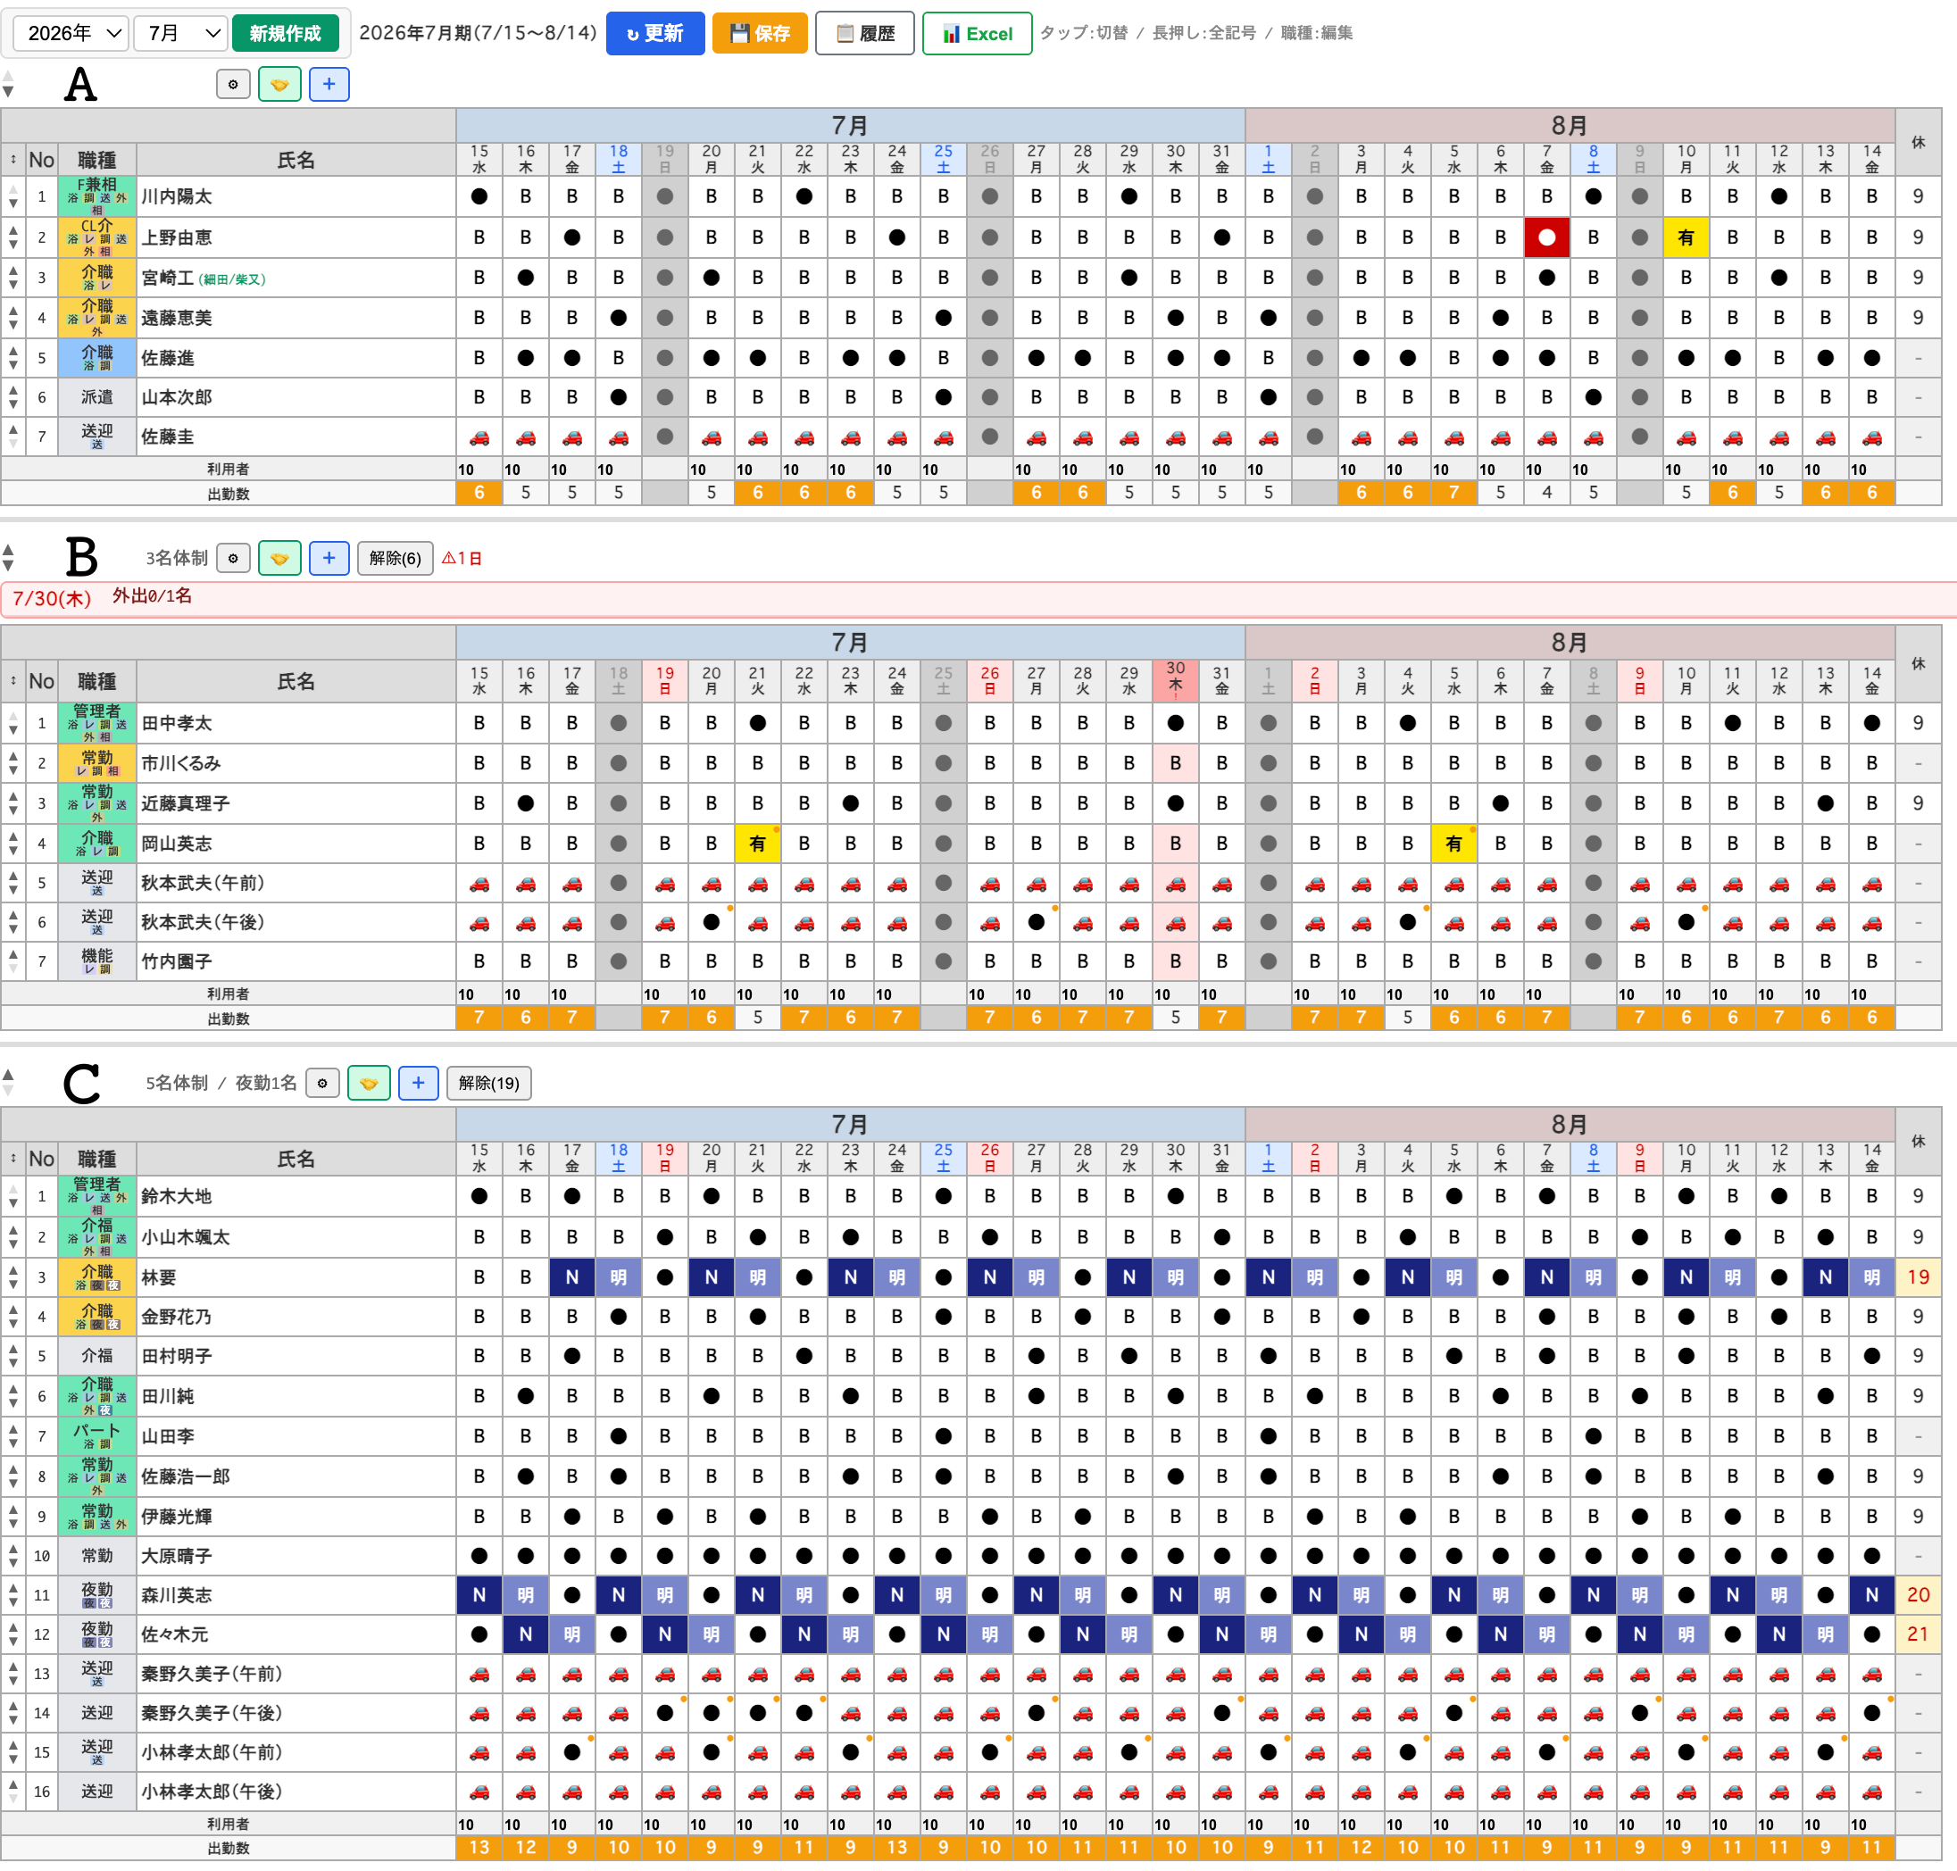Click the handshake icon for group C
1957x1871 pixels.
pos(369,1083)
